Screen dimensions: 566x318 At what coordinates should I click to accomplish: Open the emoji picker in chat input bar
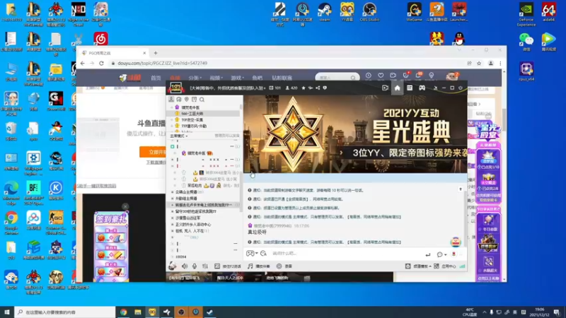[x=263, y=254]
